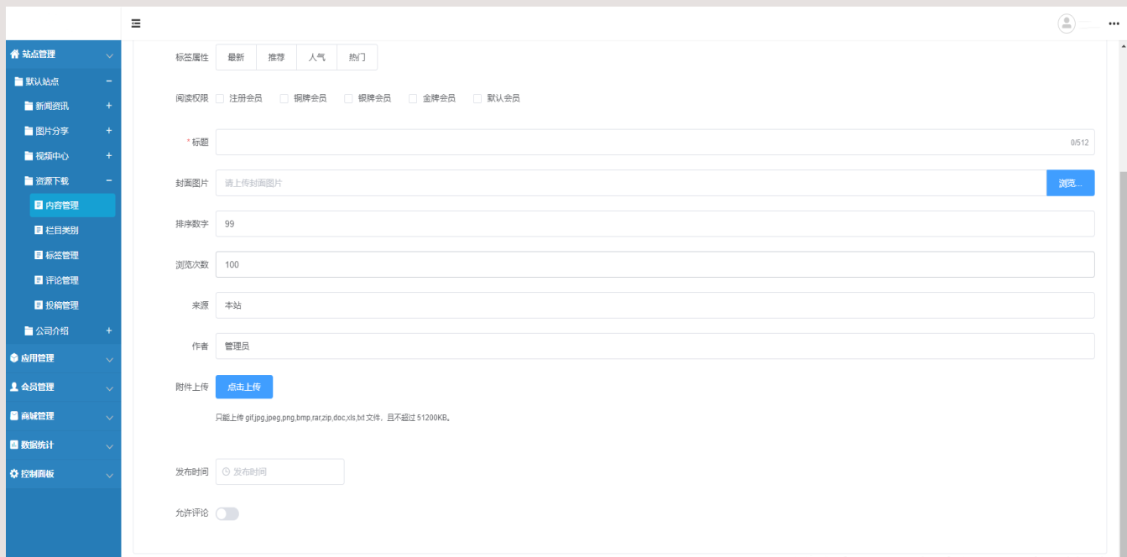
Task: Click into the 标题 input field
Action: click(655, 142)
